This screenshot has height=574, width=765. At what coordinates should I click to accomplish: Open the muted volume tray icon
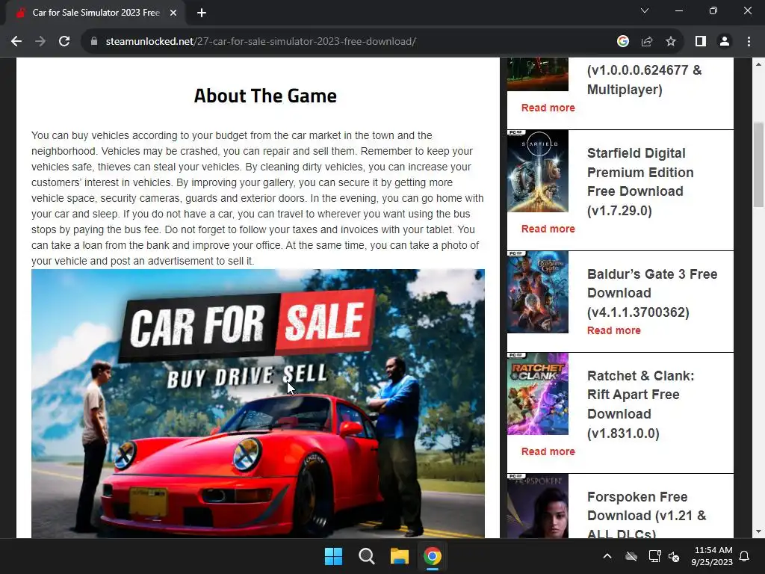[x=675, y=556]
